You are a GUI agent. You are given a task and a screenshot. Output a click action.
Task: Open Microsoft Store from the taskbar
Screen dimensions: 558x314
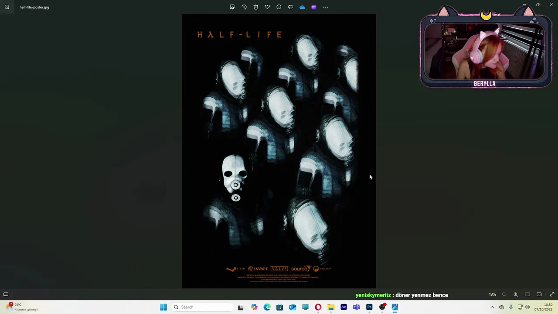click(x=280, y=307)
